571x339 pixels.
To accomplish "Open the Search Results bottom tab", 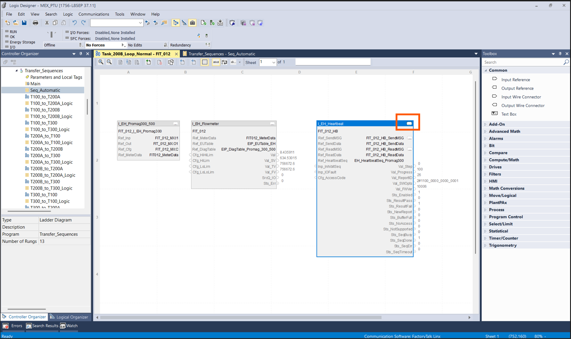I will click(42, 326).
